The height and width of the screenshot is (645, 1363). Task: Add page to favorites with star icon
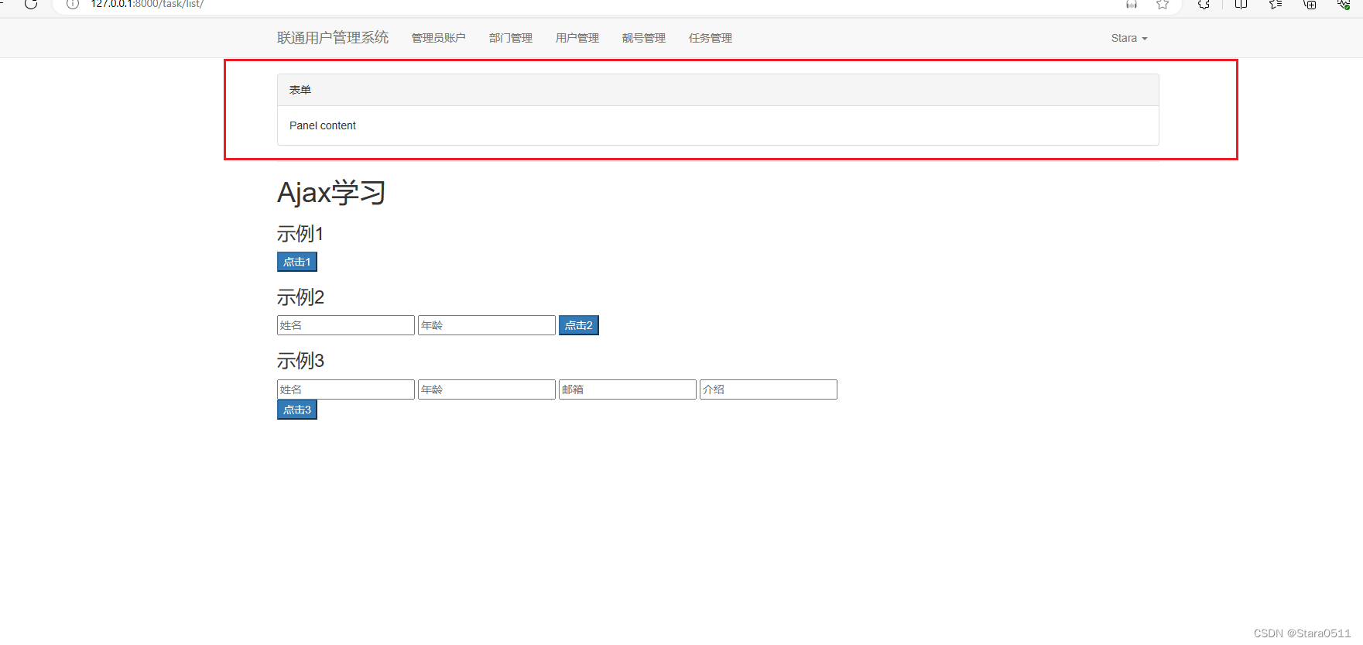1163,4
